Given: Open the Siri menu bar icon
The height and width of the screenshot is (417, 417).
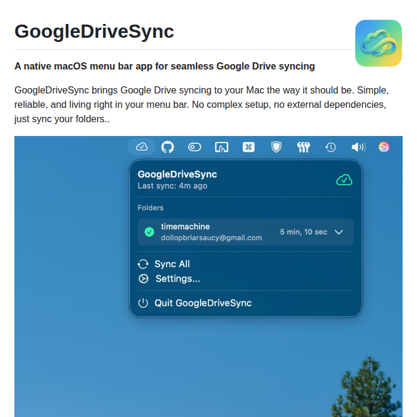Looking at the screenshot, I should pyautogui.click(x=384, y=147).
